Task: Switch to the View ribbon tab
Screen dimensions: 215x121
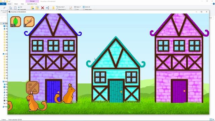Action: [22, 4]
